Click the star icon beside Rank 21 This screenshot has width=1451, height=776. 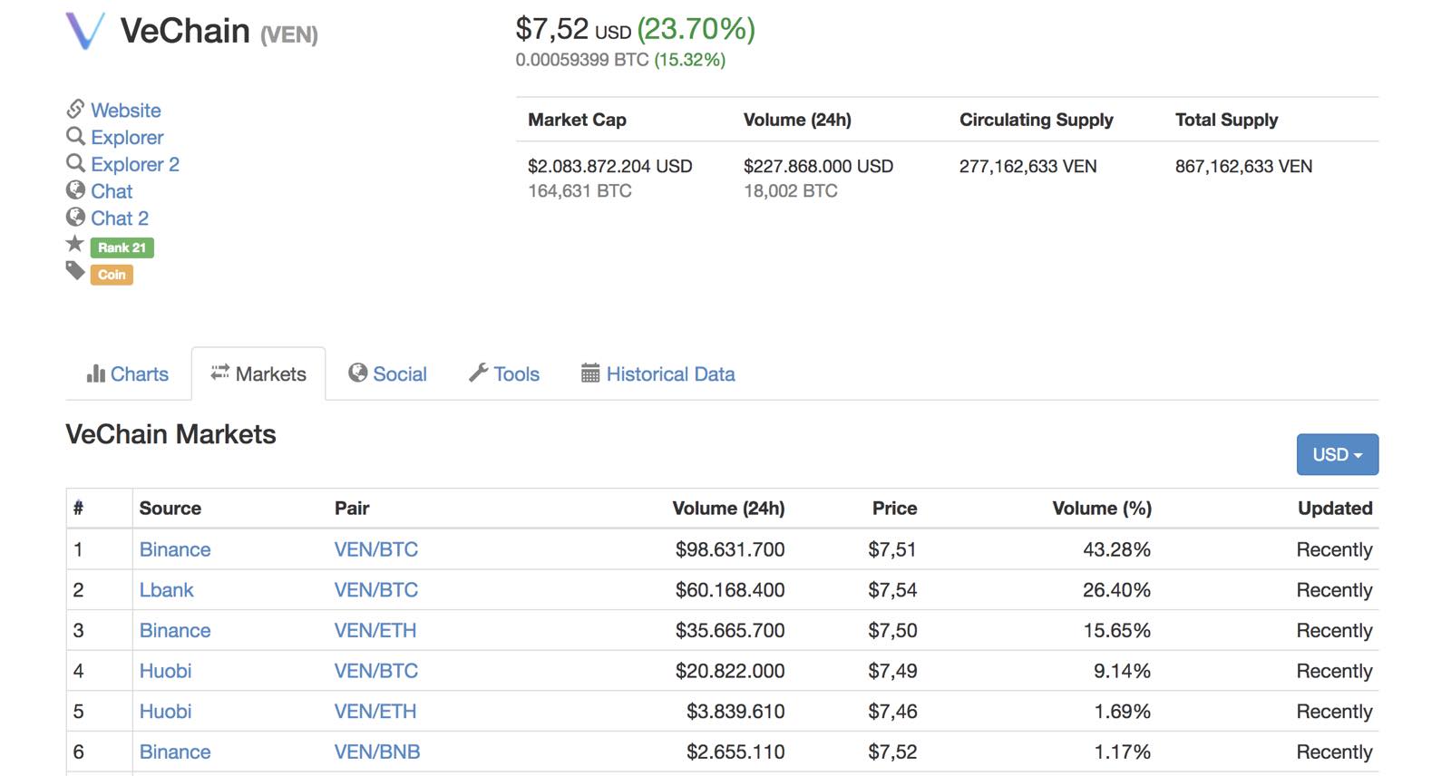pos(75,244)
